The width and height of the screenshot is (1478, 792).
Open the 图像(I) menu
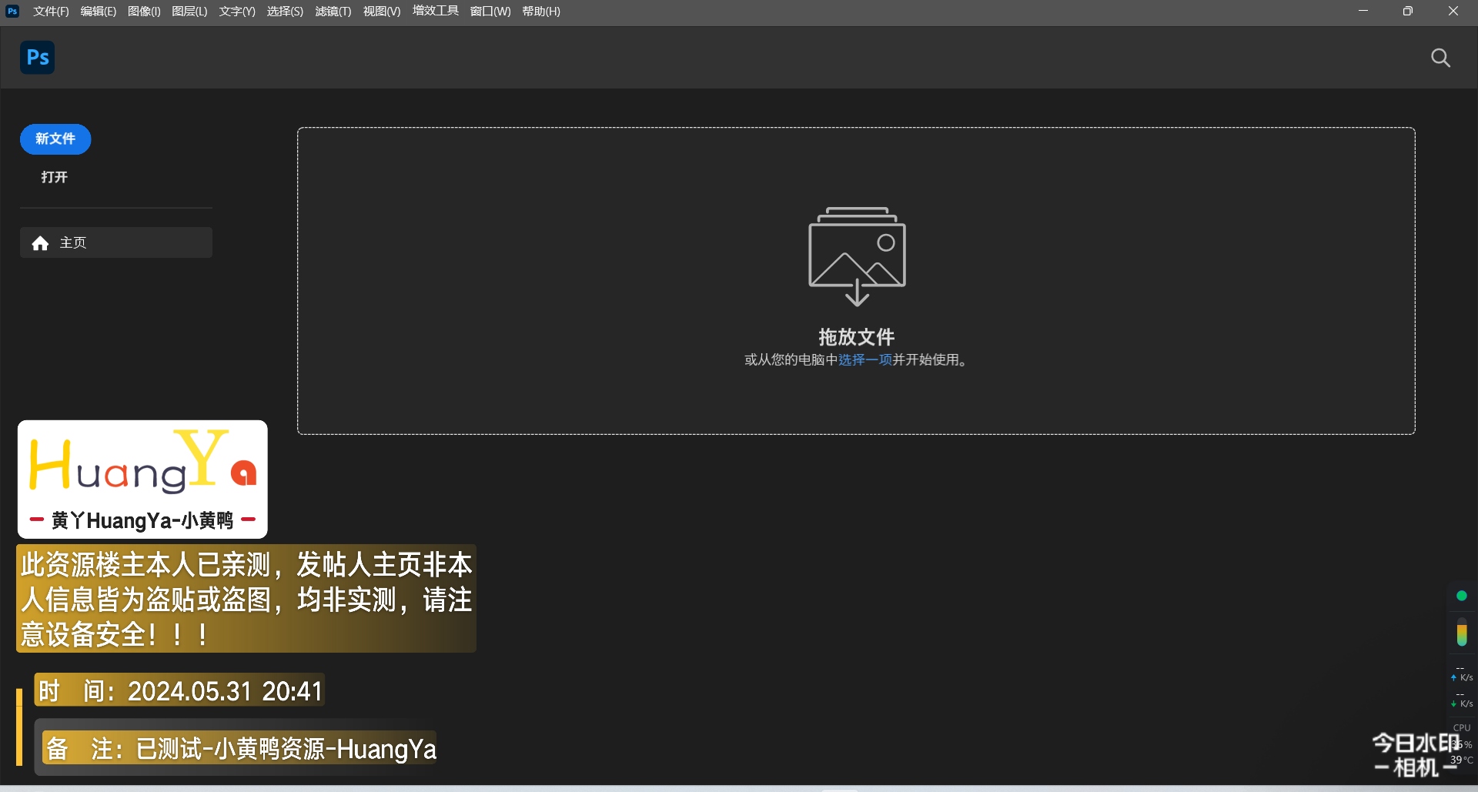pos(144,12)
